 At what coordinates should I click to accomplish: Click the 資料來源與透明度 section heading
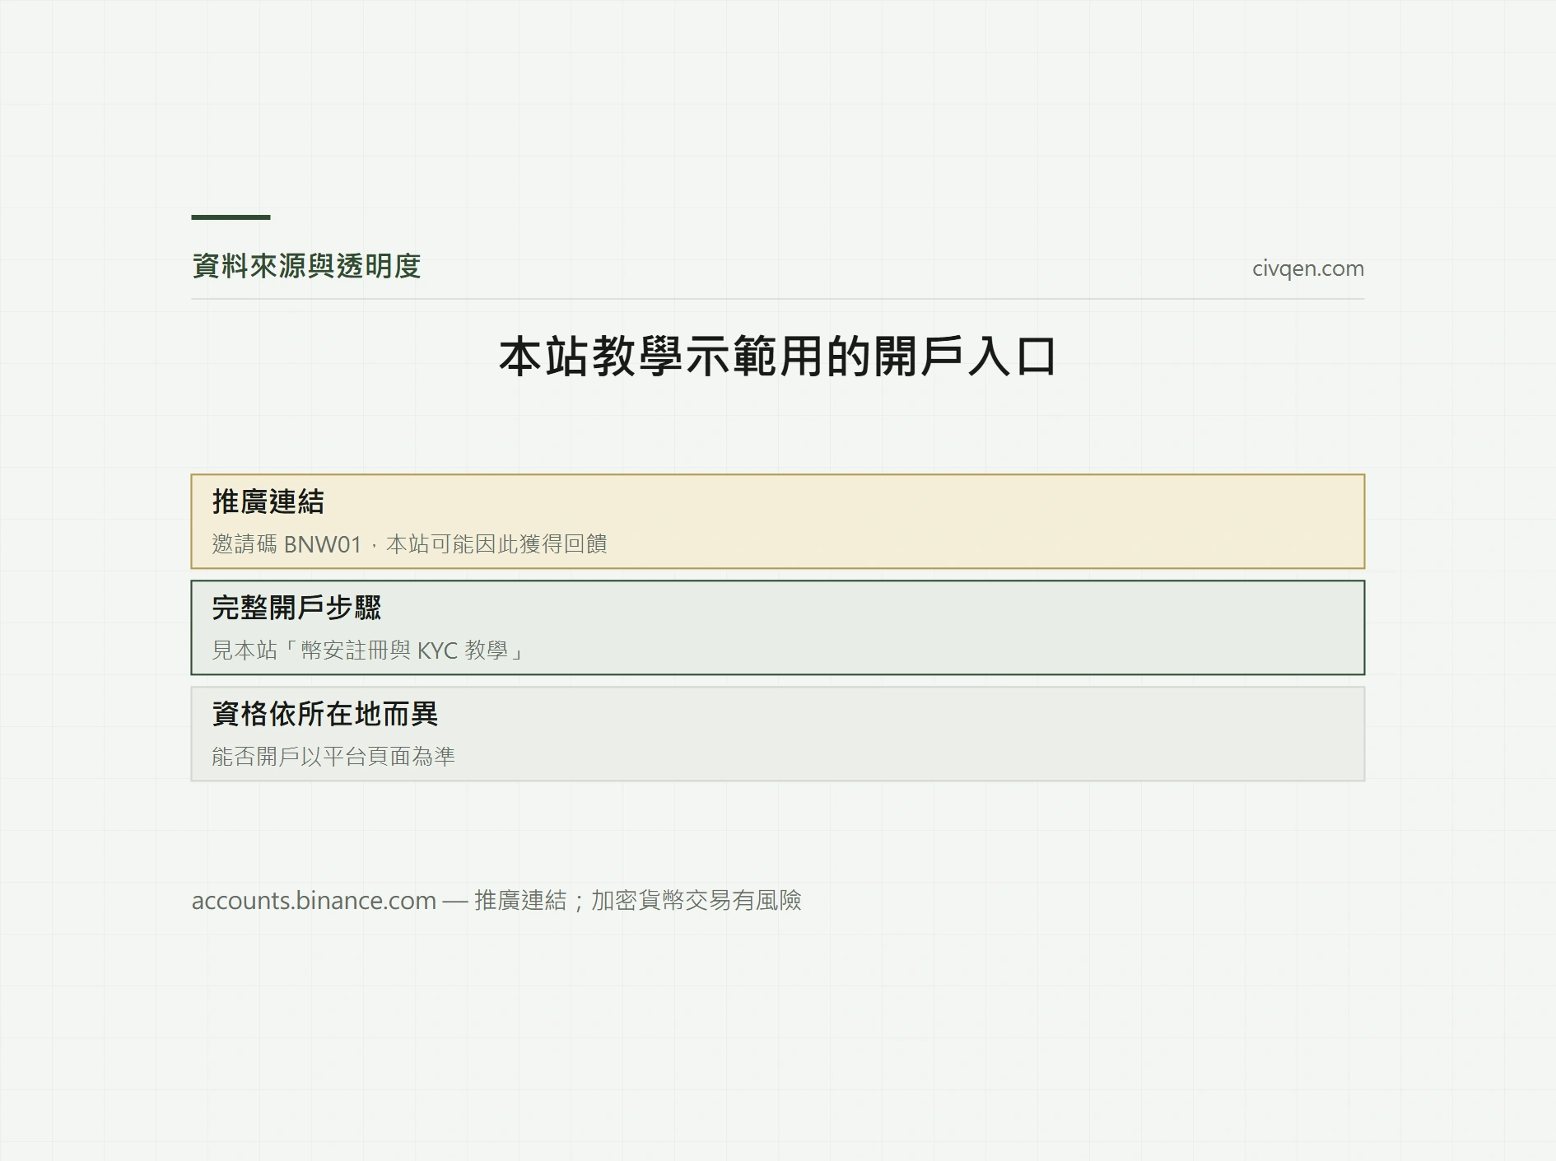coord(306,266)
